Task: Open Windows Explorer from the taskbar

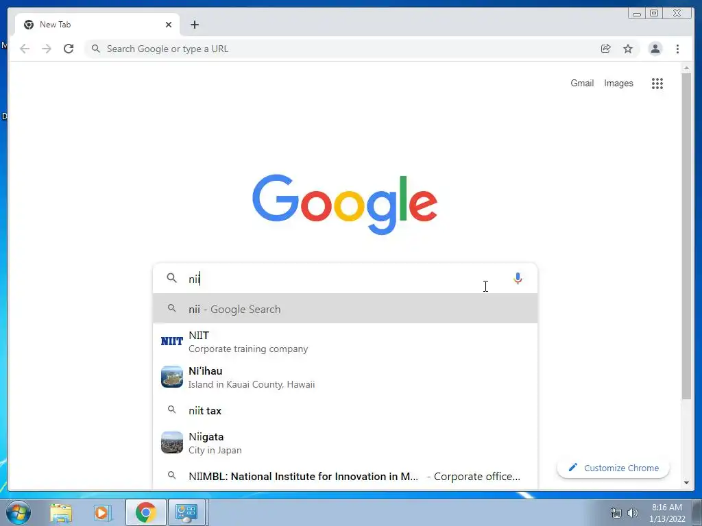Action: pyautogui.click(x=61, y=512)
